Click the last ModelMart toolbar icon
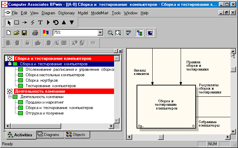238x148 pixels. pyautogui.click(x=93, y=43)
